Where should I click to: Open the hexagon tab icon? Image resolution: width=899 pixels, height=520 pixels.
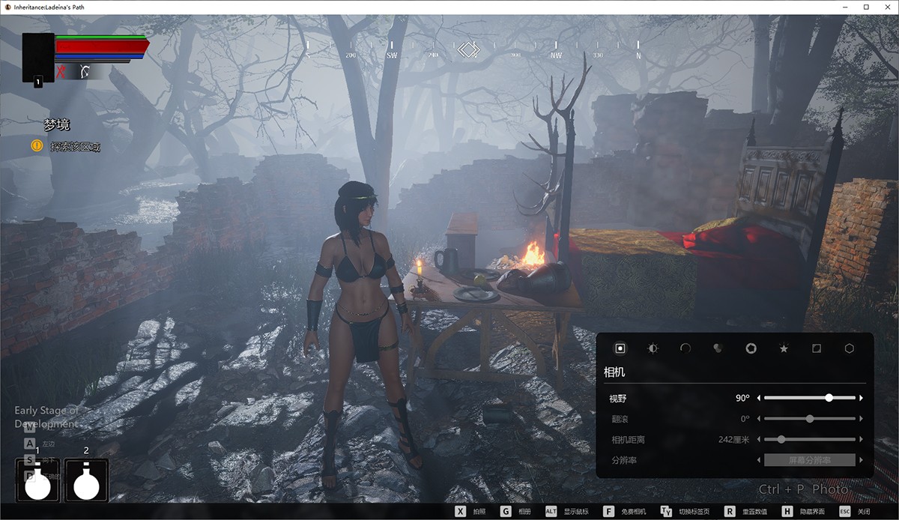coord(850,348)
